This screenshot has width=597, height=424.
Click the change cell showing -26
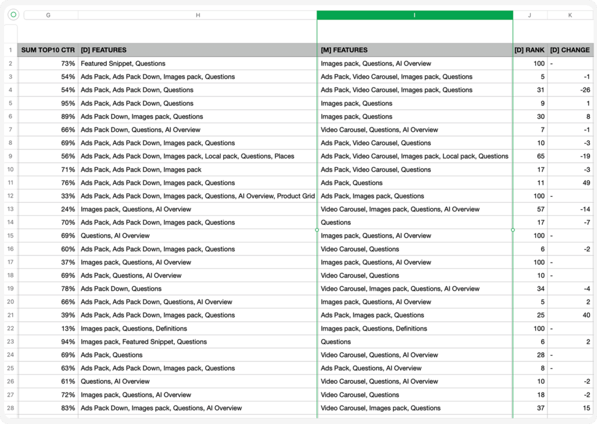point(570,90)
